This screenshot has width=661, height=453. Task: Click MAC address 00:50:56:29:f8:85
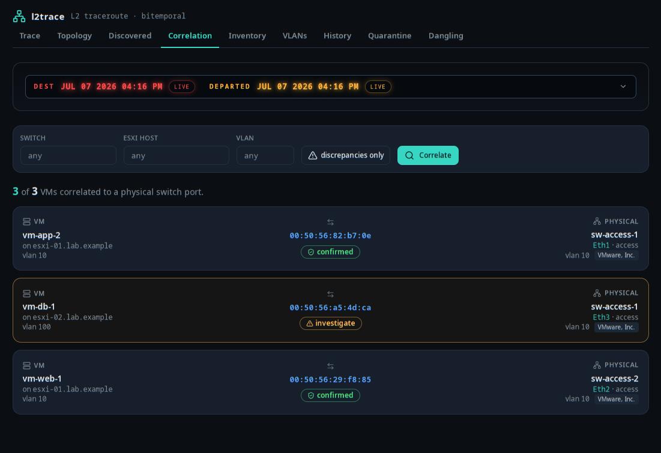pyautogui.click(x=330, y=380)
